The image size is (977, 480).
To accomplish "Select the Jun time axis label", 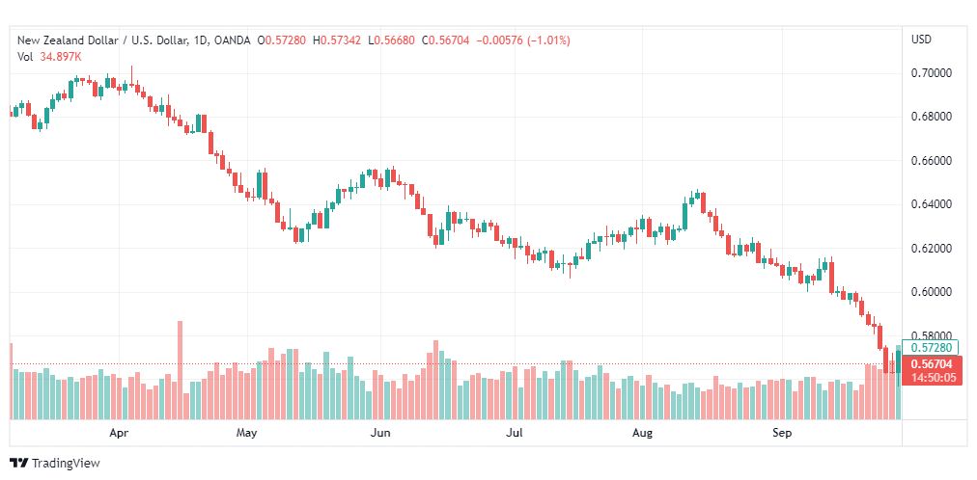I will [x=380, y=433].
